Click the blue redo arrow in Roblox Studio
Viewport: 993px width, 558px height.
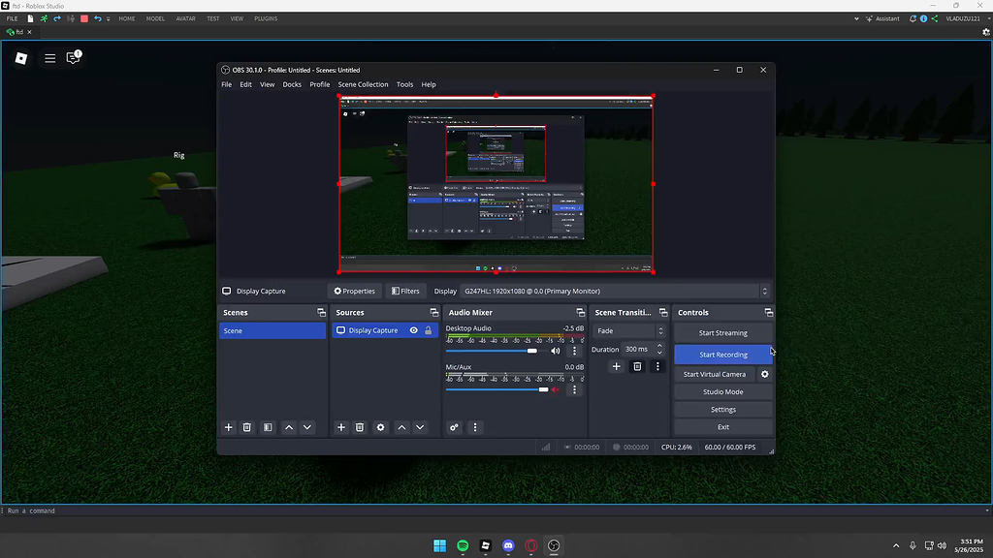pyautogui.click(x=57, y=19)
